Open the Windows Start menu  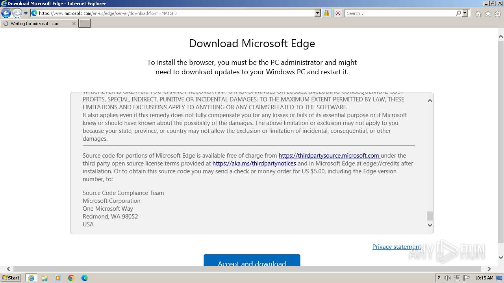tap(11, 278)
